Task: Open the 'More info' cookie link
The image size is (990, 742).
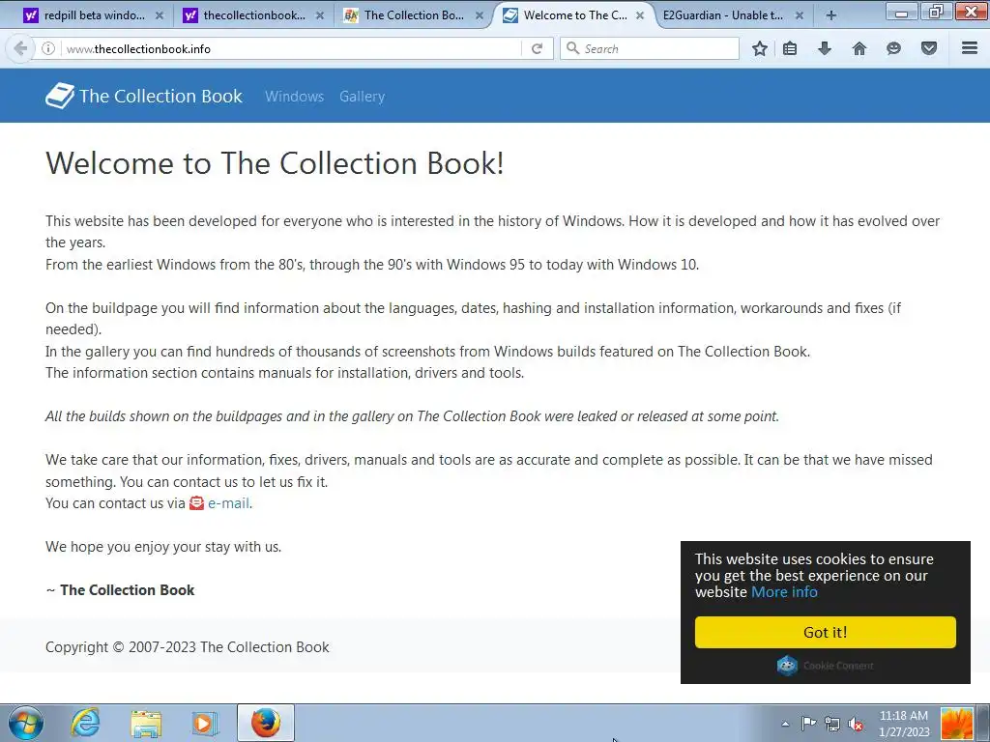Action: pyautogui.click(x=784, y=592)
